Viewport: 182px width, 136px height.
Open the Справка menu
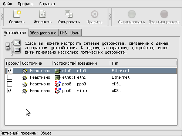tap(47, 4)
